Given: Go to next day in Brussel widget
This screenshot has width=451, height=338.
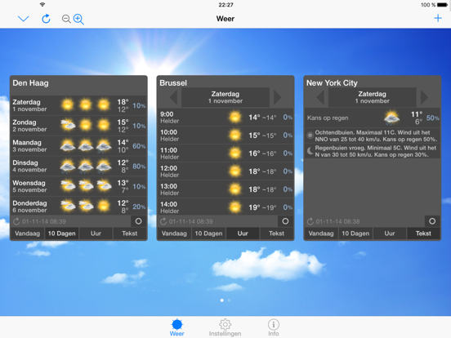Looking at the screenshot, I should click(277, 97).
